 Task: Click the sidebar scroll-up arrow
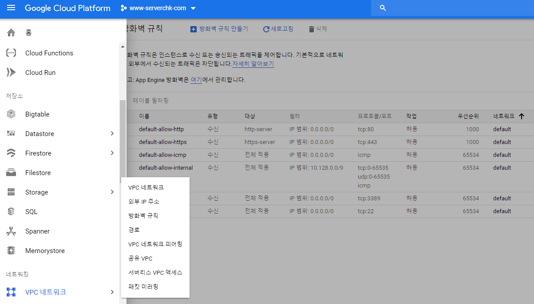tap(123, 47)
